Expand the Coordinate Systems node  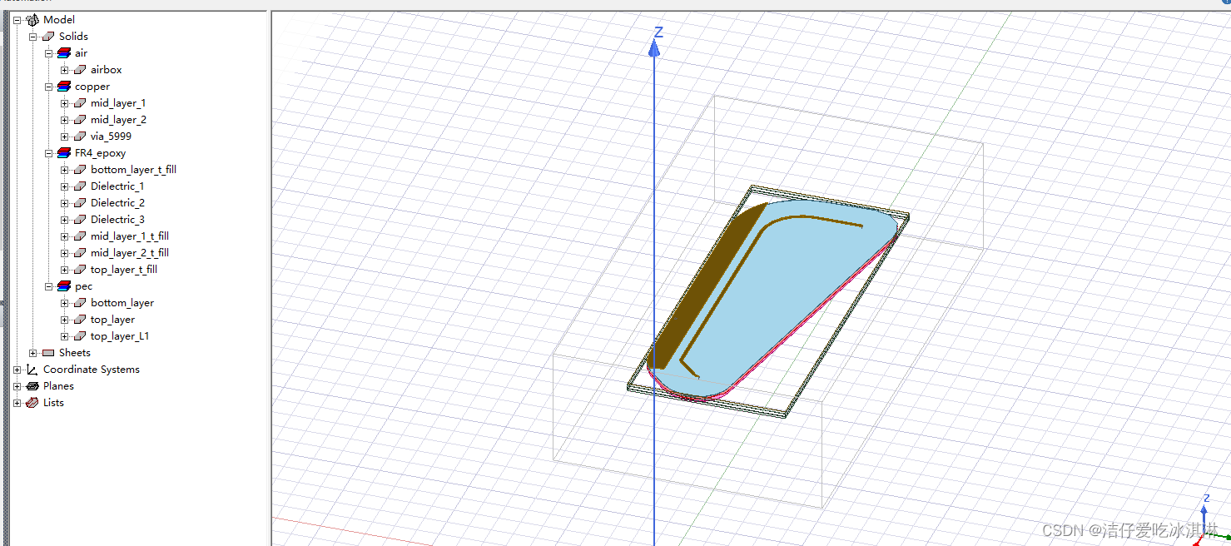(x=17, y=370)
